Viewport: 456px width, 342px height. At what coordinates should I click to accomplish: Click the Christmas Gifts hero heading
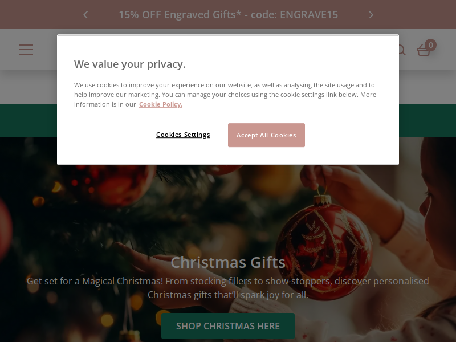[228, 262]
